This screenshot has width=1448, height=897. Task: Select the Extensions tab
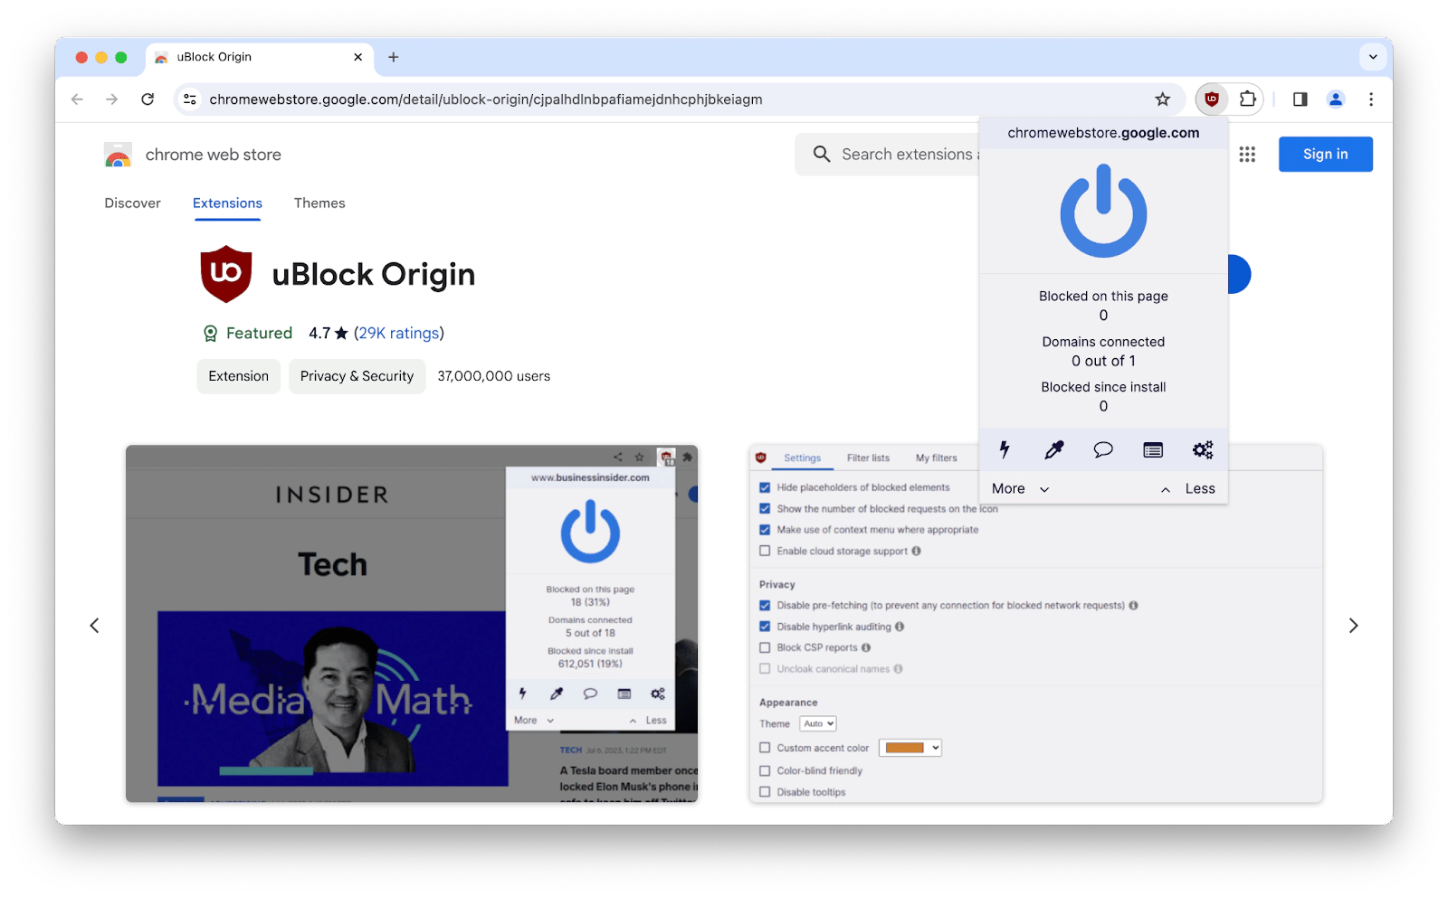coord(227,203)
